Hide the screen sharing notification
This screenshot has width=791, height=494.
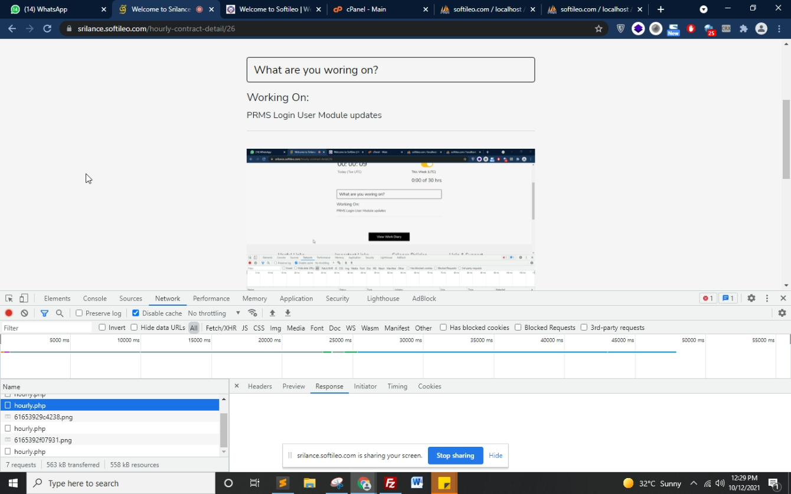tap(495, 456)
